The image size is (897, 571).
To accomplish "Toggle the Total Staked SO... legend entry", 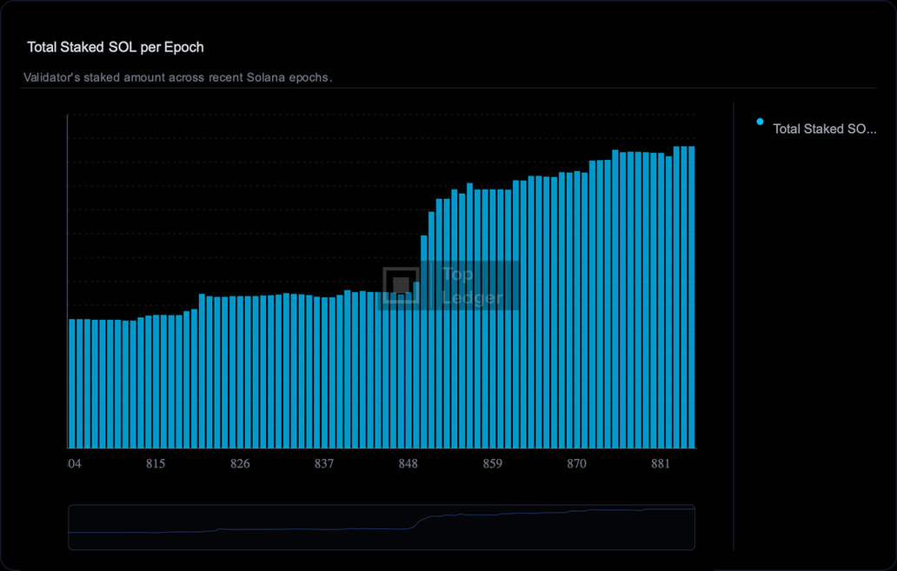I will point(824,129).
